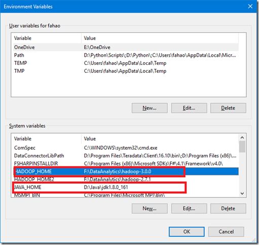Click the OK button
Screen dimensions: 259x245
pyautogui.click(x=187, y=232)
